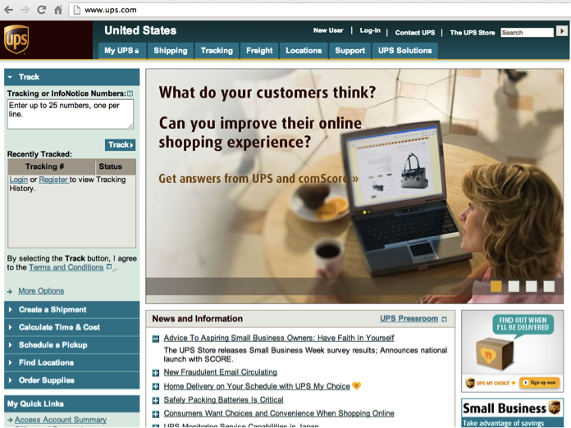Expand the Safely Packing Batteries story
Image resolution: width=571 pixels, height=428 pixels.
156,401
